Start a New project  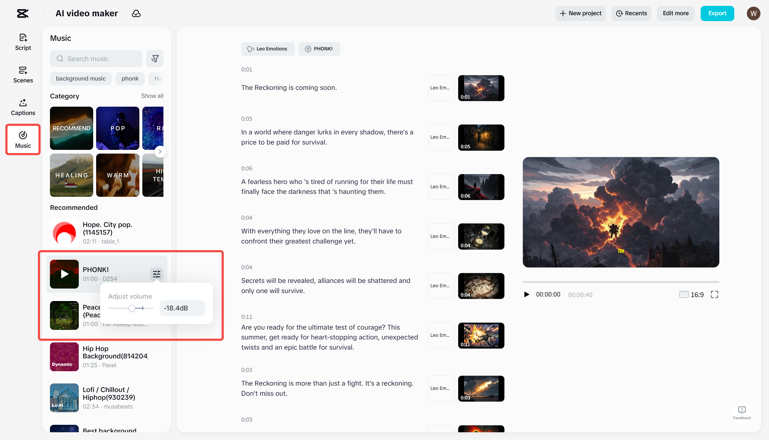[x=580, y=13]
